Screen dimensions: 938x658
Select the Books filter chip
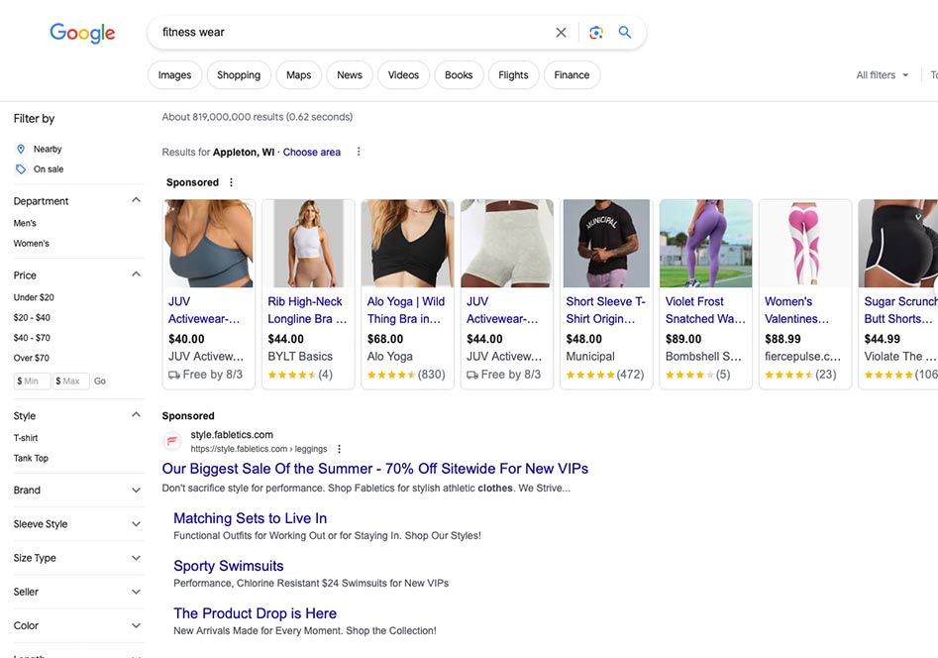[459, 75]
